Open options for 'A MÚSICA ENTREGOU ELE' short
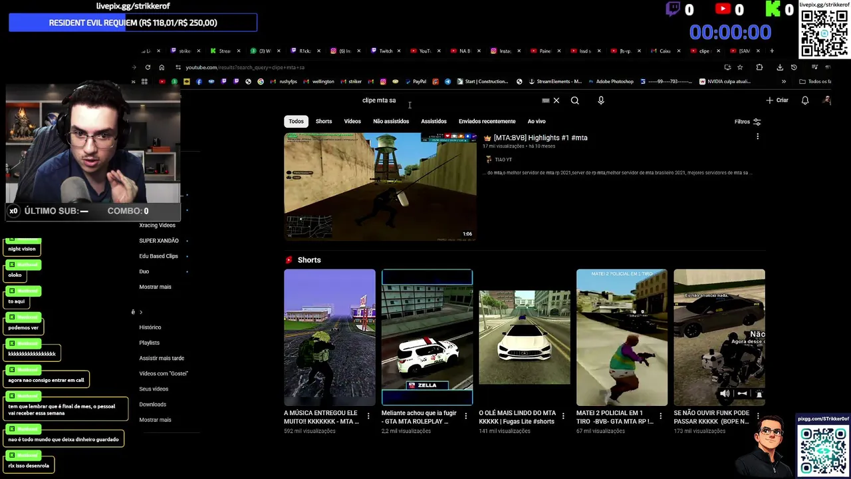 (x=368, y=416)
